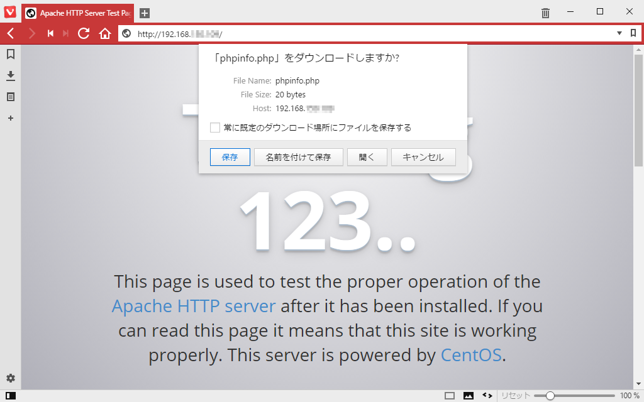Screen dimensions: 644x402
Task: Follow the CentOS link
Action: click(471, 356)
